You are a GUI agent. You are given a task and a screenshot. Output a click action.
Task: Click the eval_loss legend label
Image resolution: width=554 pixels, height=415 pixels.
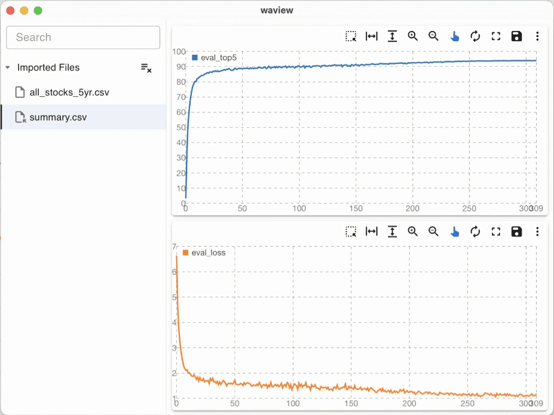209,253
